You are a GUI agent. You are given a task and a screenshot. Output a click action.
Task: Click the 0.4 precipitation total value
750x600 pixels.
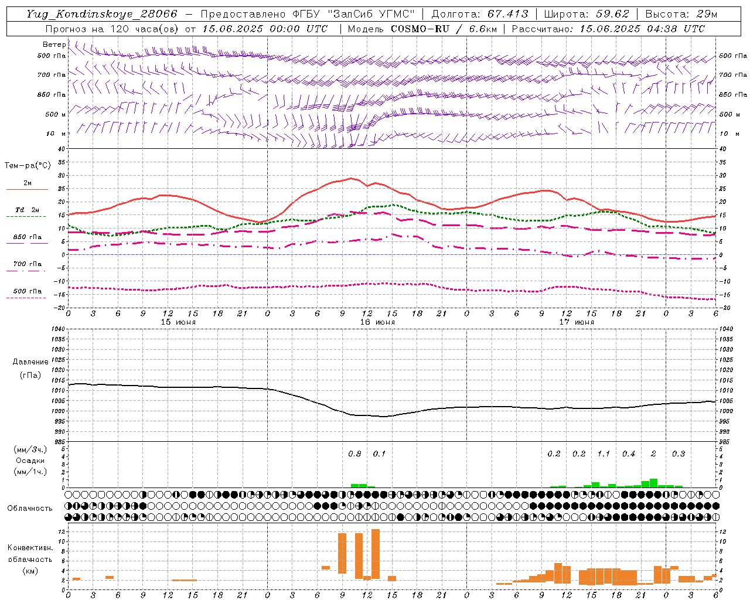(x=629, y=454)
